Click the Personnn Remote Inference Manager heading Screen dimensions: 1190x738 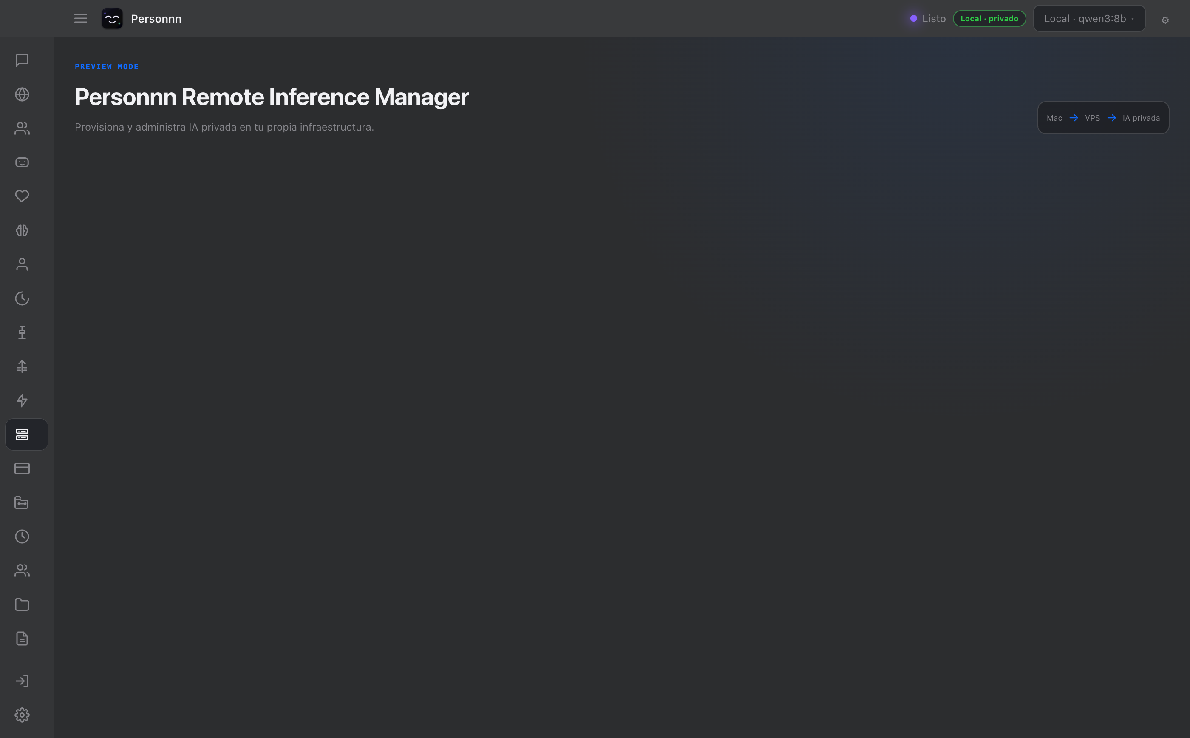272,97
